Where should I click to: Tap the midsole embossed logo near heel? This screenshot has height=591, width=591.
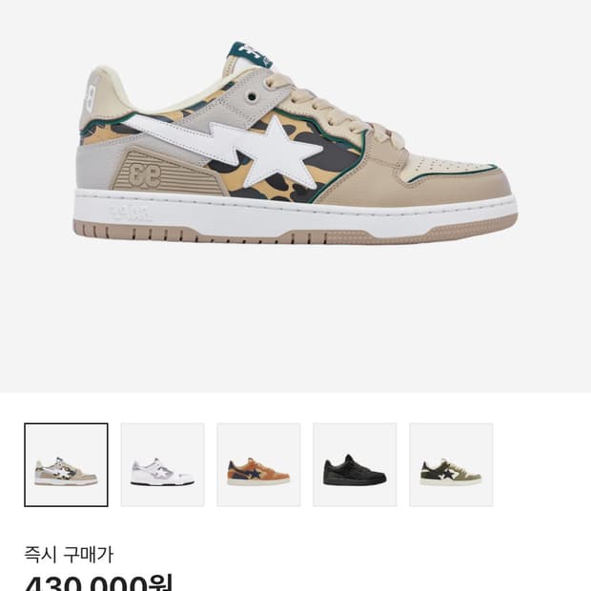130,214
